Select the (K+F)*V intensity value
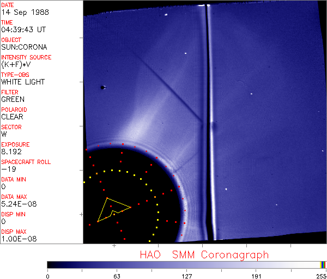 [x=16, y=65]
